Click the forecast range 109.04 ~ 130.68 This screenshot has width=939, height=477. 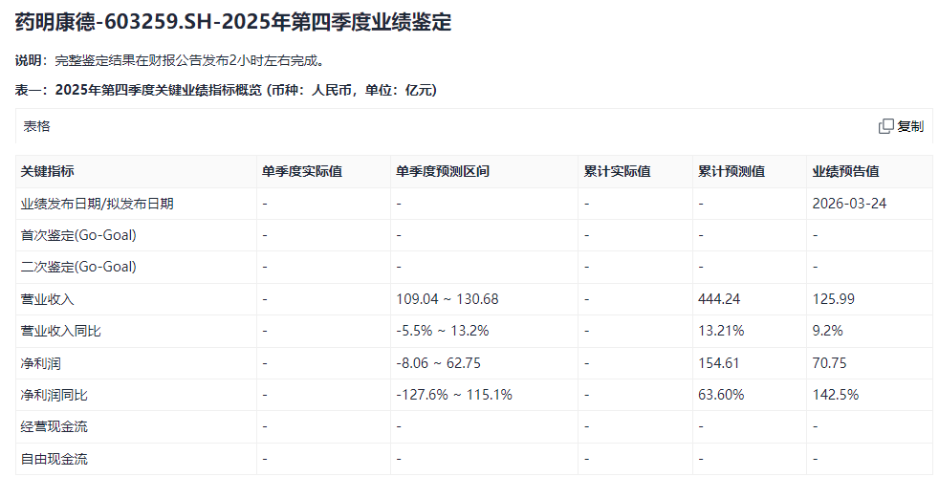(x=448, y=299)
